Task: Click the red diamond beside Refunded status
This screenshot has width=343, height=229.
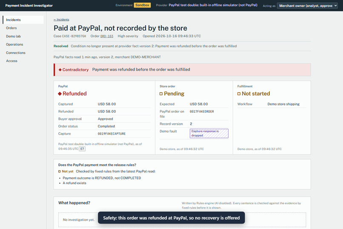Action: [x=60, y=94]
